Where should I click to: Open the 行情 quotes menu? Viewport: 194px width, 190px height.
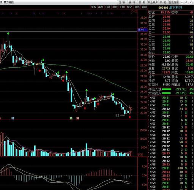[121, 2]
